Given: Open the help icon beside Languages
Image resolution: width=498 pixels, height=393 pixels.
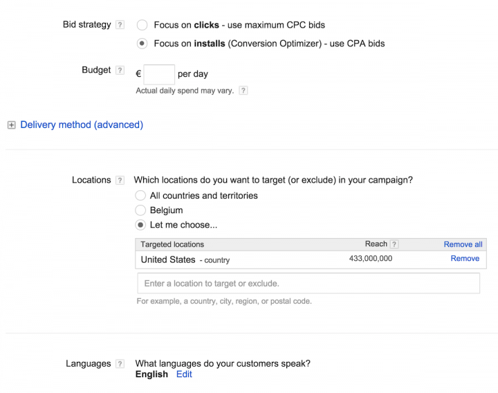Looking at the screenshot, I should 120,364.
